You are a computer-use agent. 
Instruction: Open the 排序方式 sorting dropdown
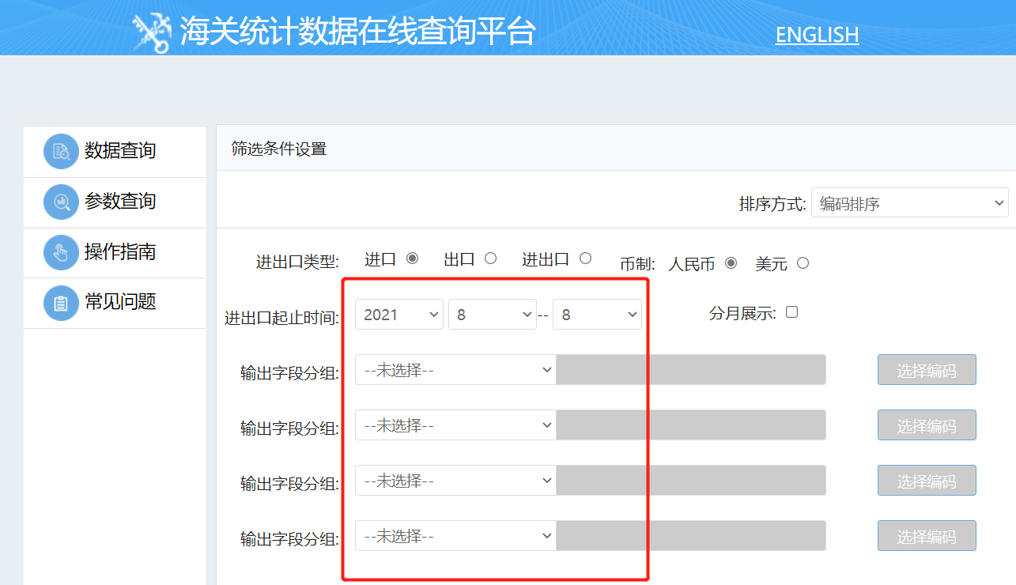click(909, 202)
